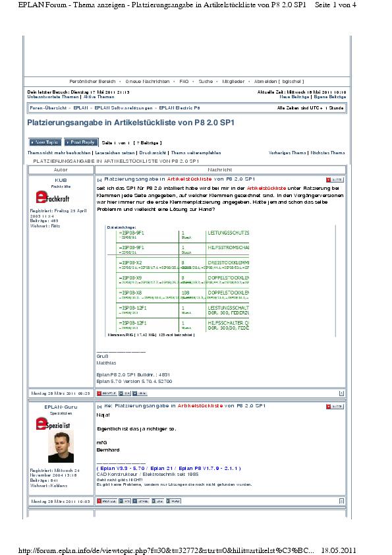Viewport: 392px width, 555px height.
Task: Click the EPLAN-Guru author name
Action: [x=61, y=407]
